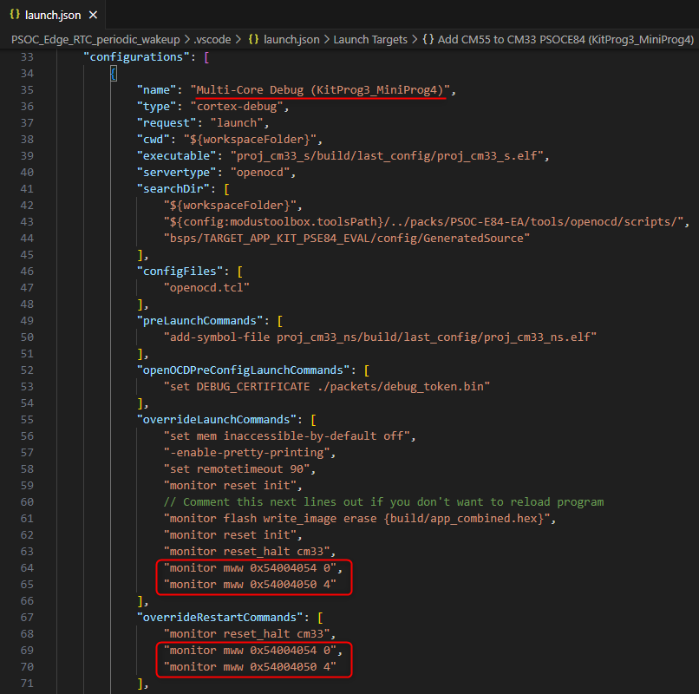Image resolution: width=699 pixels, height=694 pixels.
Task: Click the Multi-Core Debug name value
Action: pos(322,90)
